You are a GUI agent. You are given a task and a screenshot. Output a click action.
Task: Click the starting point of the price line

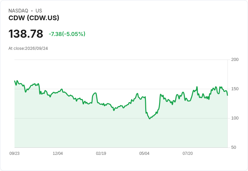click(x=15, y=81)
